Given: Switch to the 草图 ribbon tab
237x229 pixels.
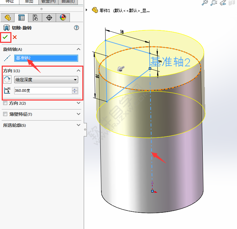Looking at the screenshot, I should click(x=29, y=2).
